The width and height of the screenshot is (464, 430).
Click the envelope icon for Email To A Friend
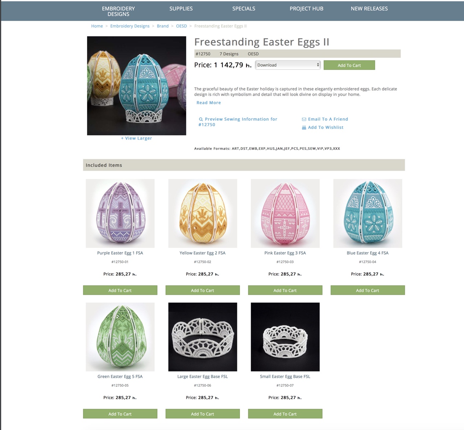pos(304,119)
